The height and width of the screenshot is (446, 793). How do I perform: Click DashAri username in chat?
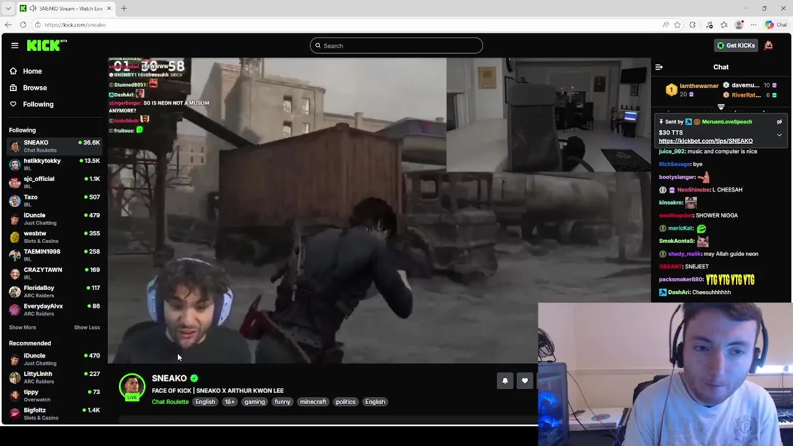tap(679, 292)
